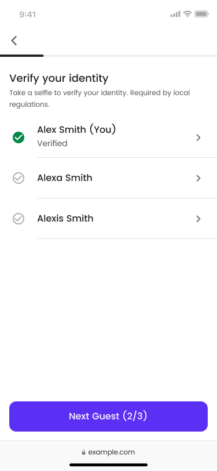
Task: Click the progress bar at top
Action: tap(109, 56)
